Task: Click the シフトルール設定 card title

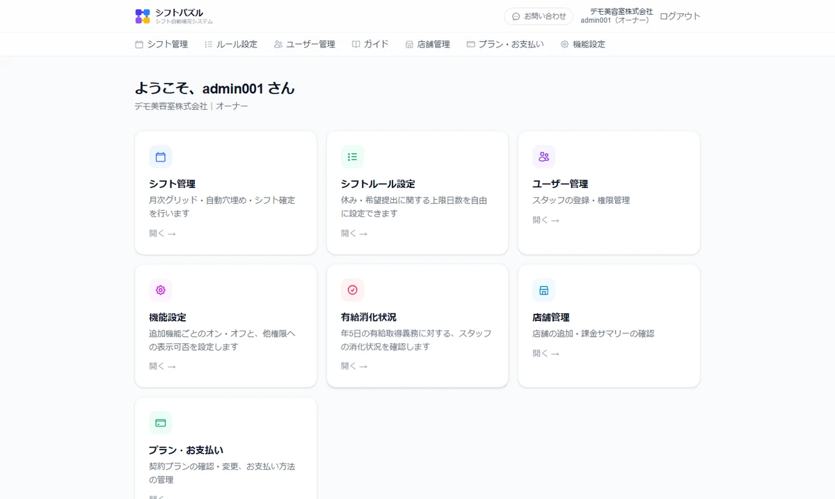Action: coord(378,184)
